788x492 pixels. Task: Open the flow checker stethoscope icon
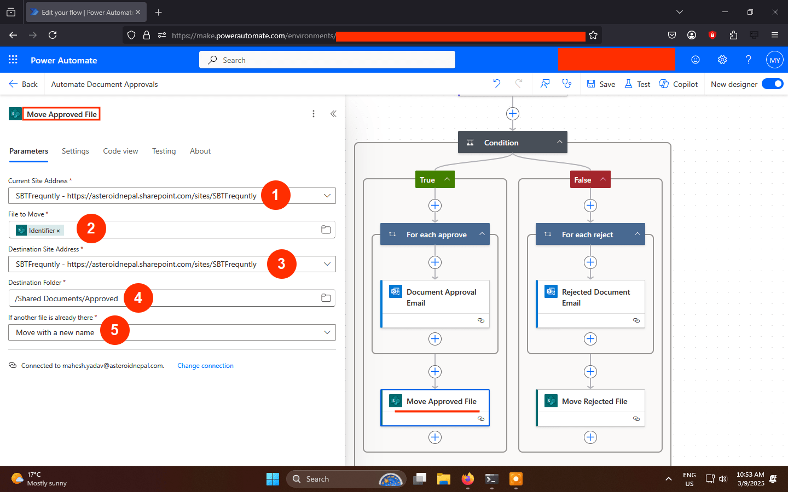coord(567,84)
